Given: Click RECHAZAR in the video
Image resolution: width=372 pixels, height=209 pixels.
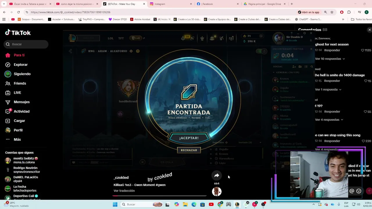Looking at the screenshot, I should click(189, 150).
